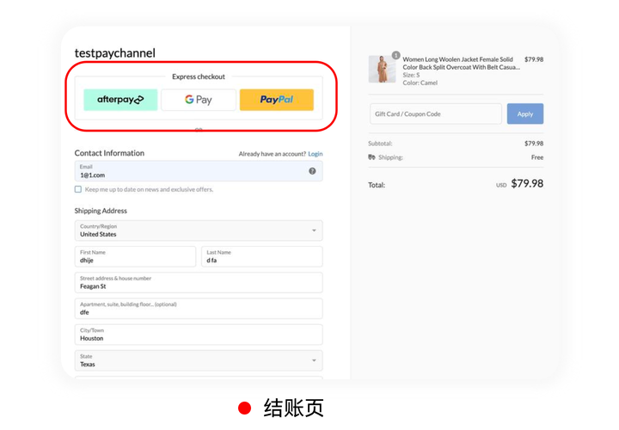Click the email help question-mark icon

[312, 171]
